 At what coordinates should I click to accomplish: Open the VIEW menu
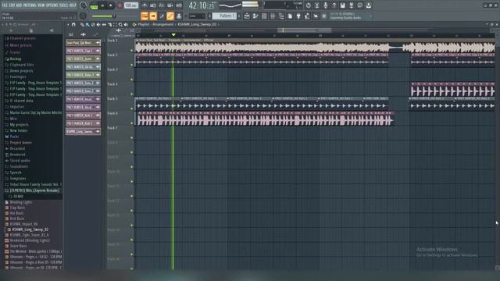(x=41, y=5)
